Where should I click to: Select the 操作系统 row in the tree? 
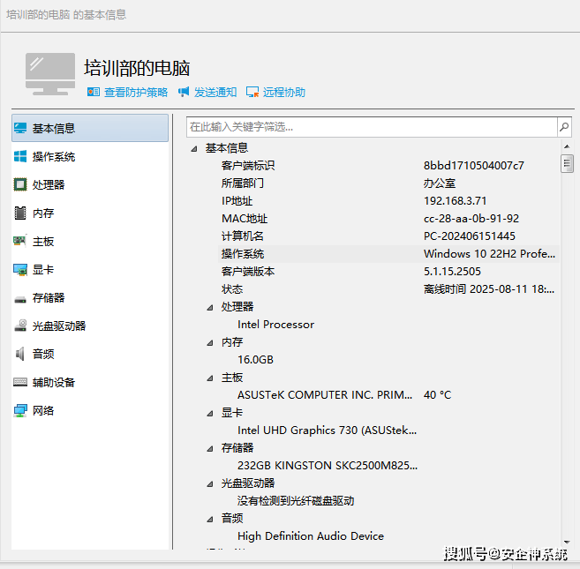[x=388, y=254]
